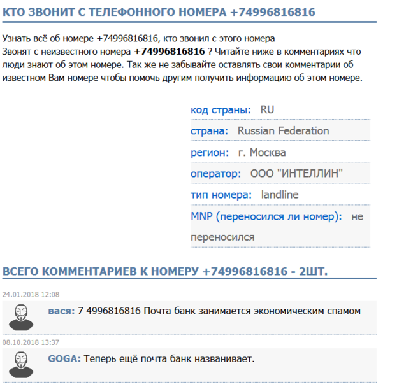Select the "тип номера" label
The image size is (420, 387).
tap(221, 195)
